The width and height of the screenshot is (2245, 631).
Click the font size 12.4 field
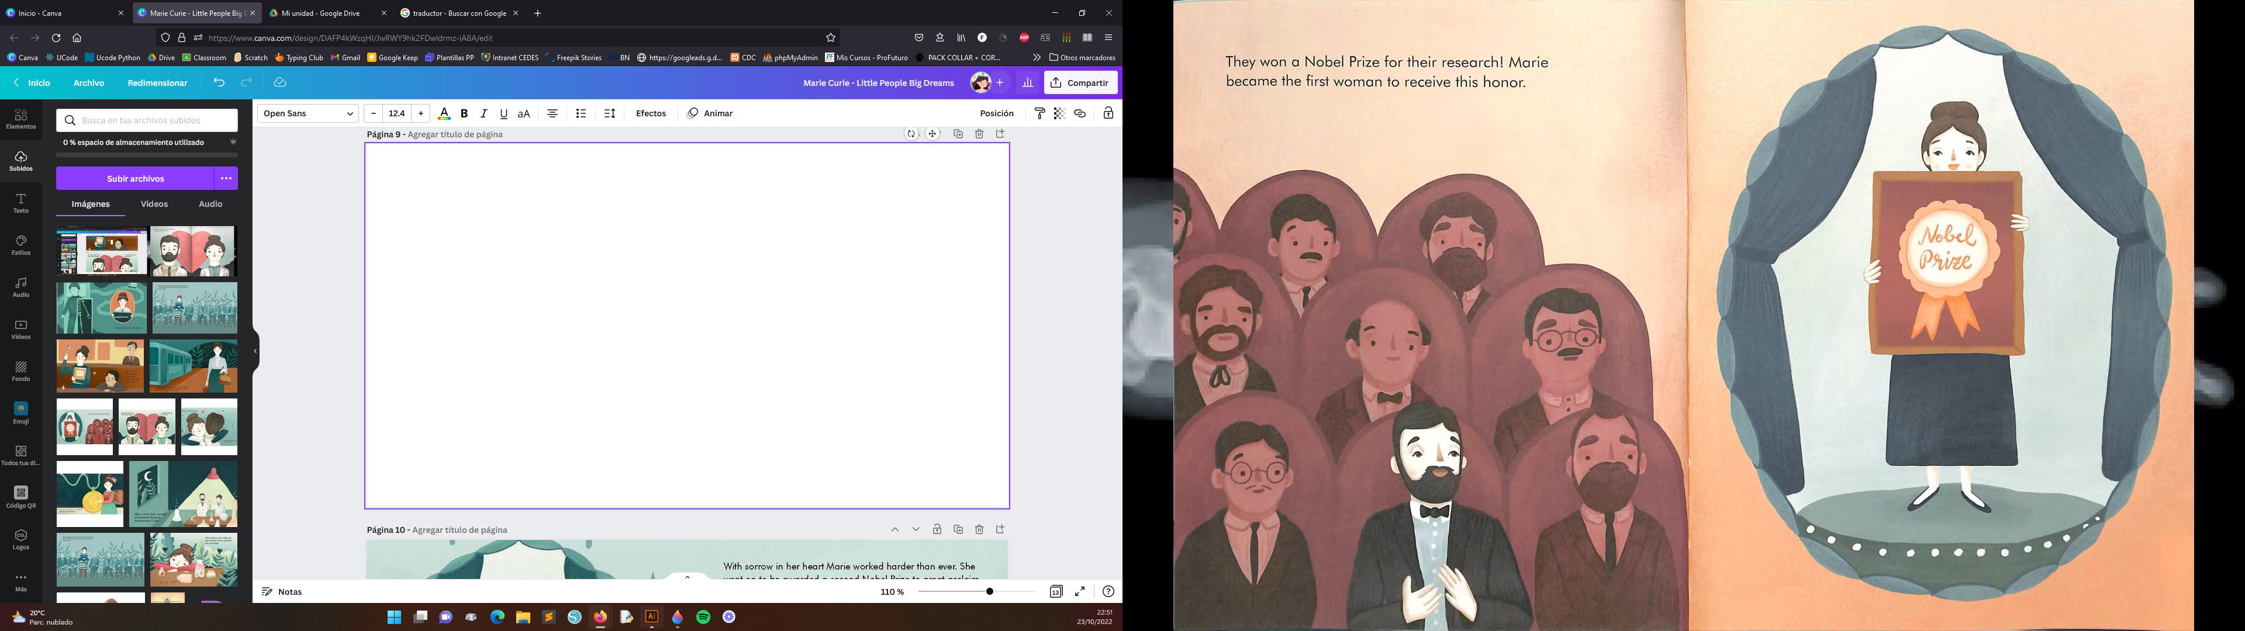click(398, 113)
